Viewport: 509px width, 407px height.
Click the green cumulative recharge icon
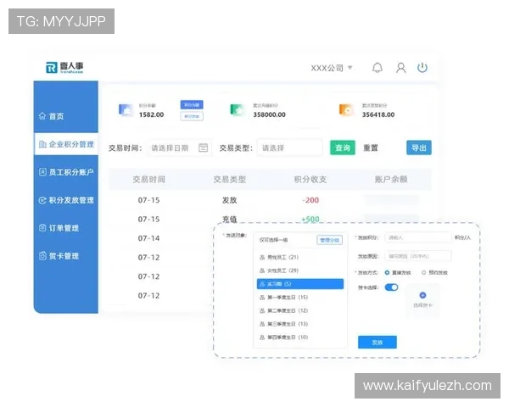click(238, 109)
